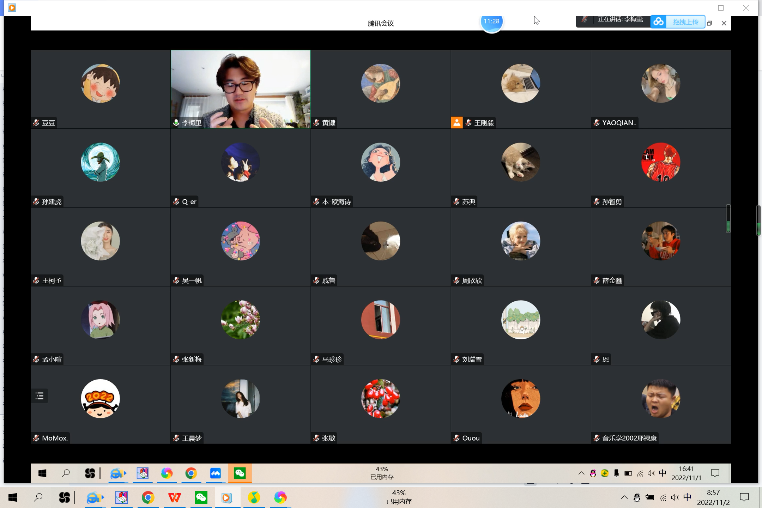Open WeChat from the bottom taskbar
Screen dimensions: 762x508
click(x=201, y=498)
